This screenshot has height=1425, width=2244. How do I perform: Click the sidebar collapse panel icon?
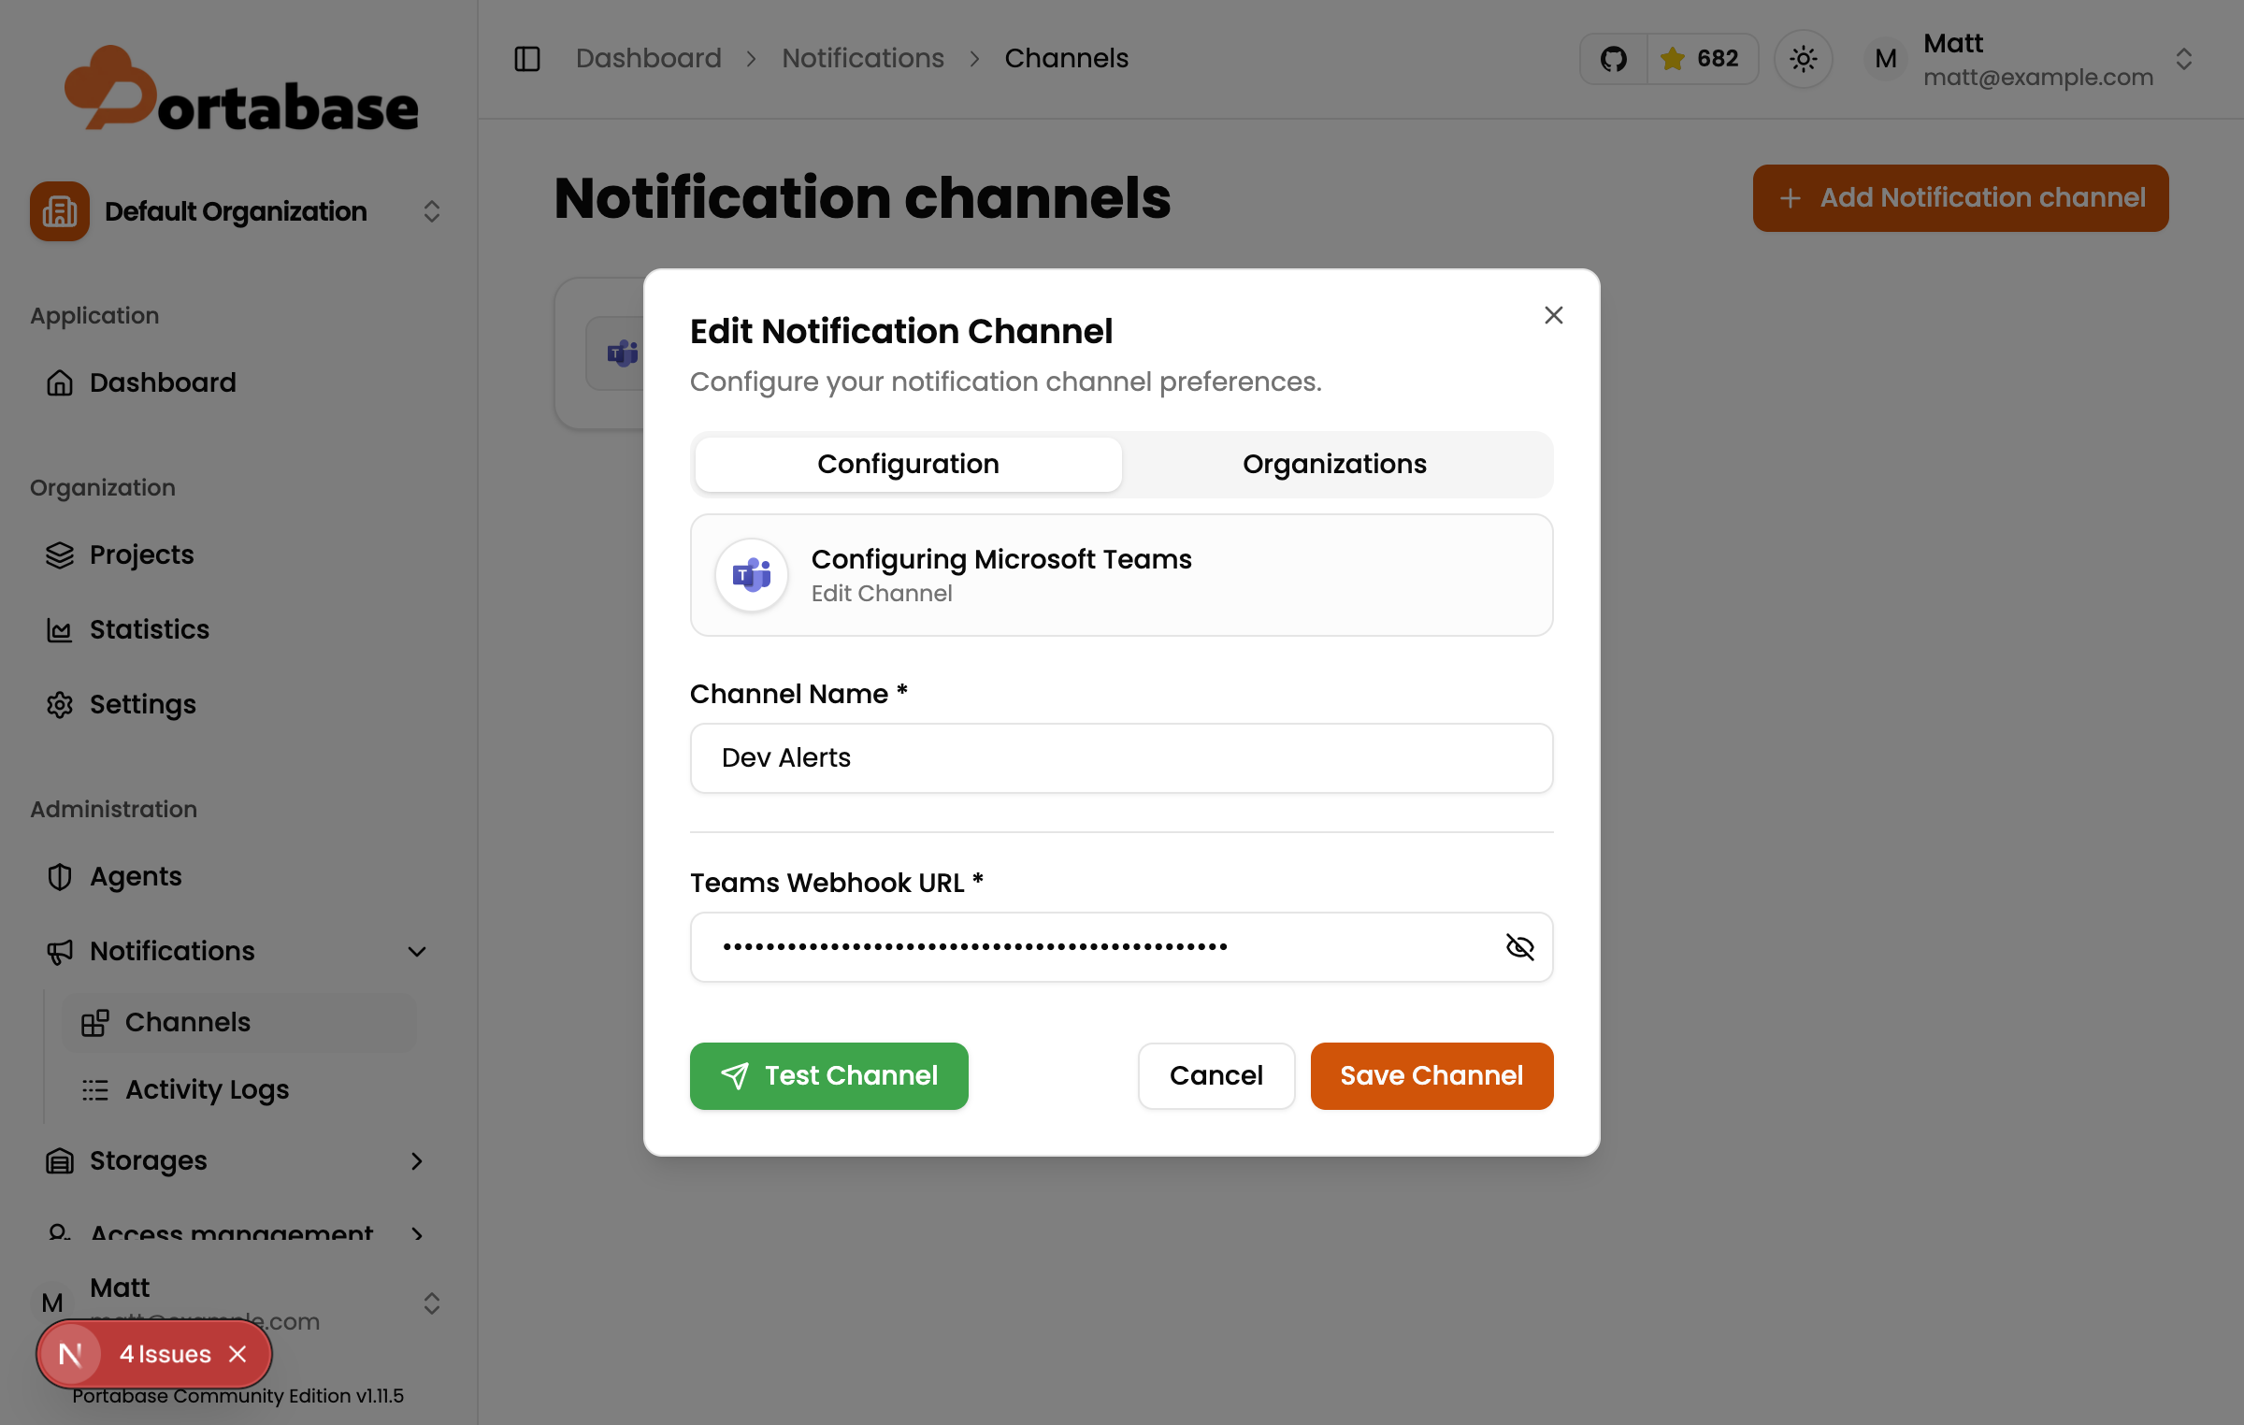pyautogui.click(x=527, y=59)
